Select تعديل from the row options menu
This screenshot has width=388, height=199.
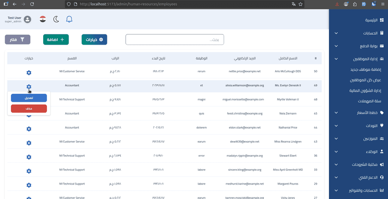tap(29, 98)
